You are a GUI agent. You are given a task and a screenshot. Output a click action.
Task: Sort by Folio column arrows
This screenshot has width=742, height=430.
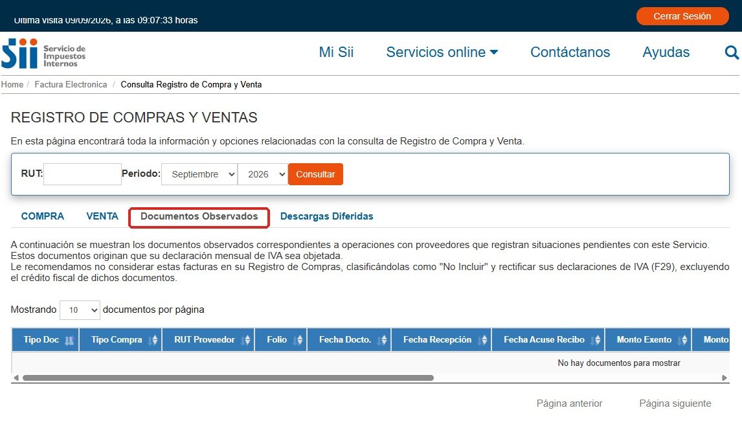point(298,340)
